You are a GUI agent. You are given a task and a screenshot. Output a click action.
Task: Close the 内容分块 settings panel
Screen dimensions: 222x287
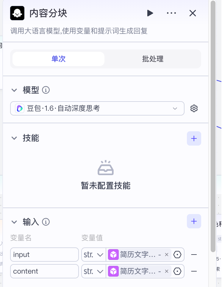click(193, 13)
